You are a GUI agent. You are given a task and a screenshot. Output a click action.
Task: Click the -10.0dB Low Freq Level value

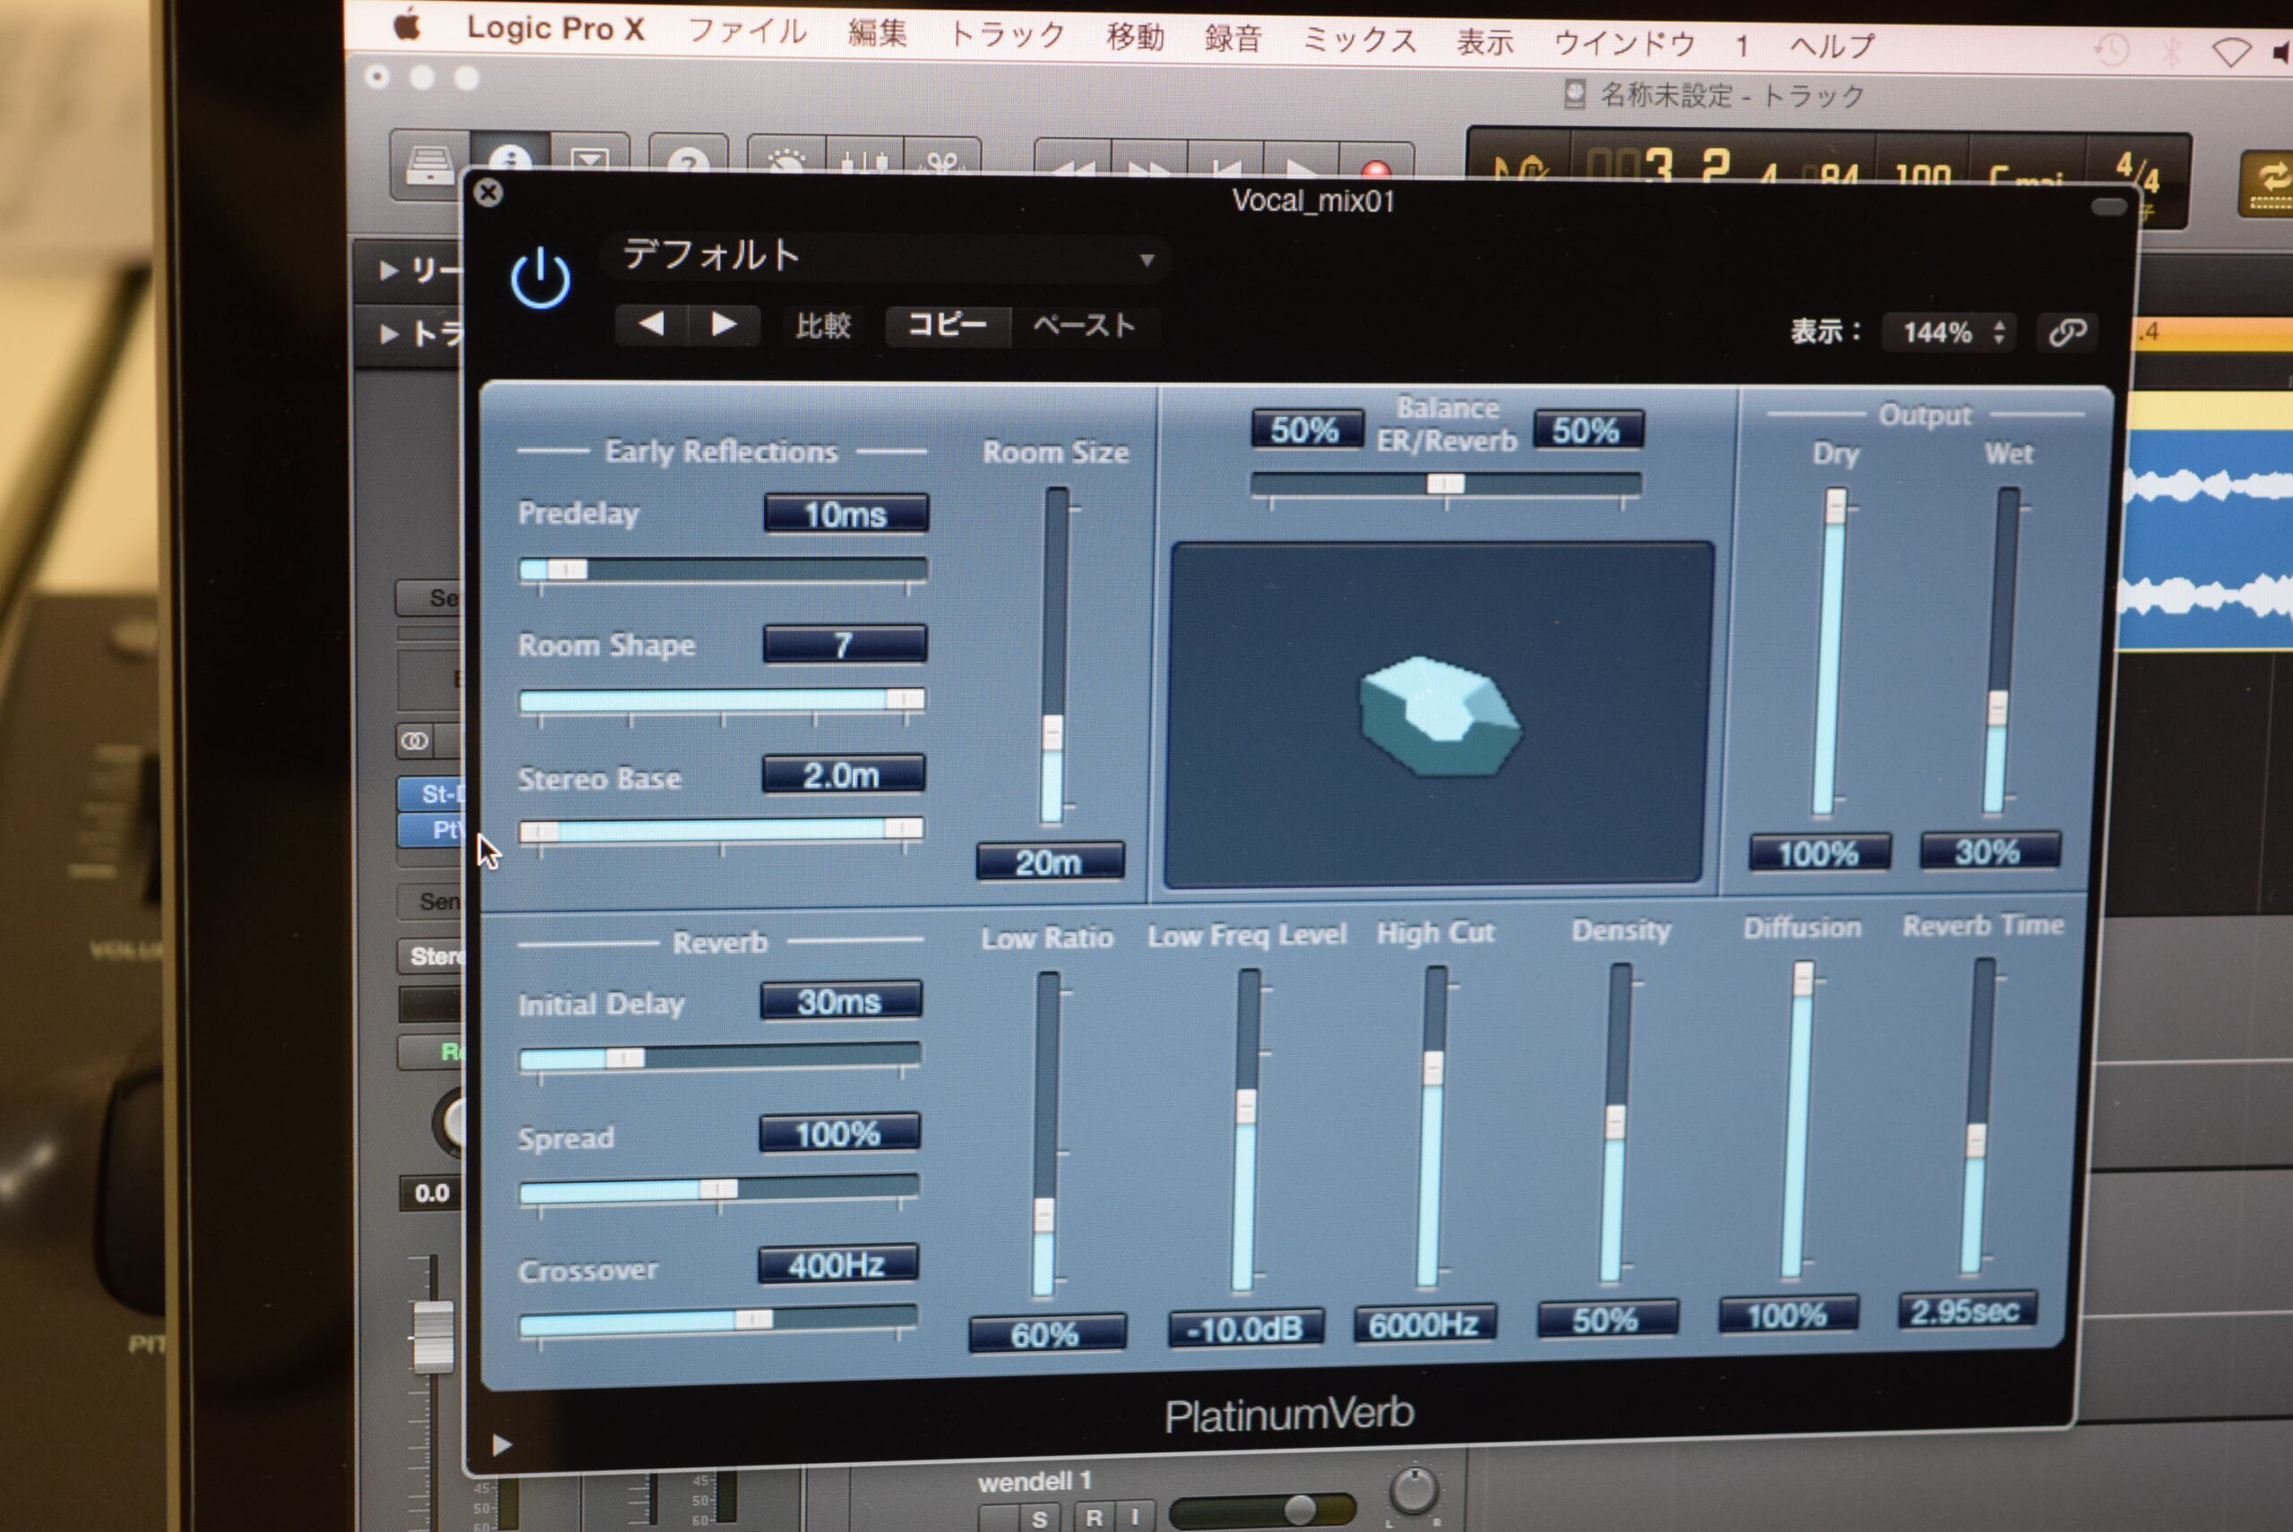[1245, 1328]
